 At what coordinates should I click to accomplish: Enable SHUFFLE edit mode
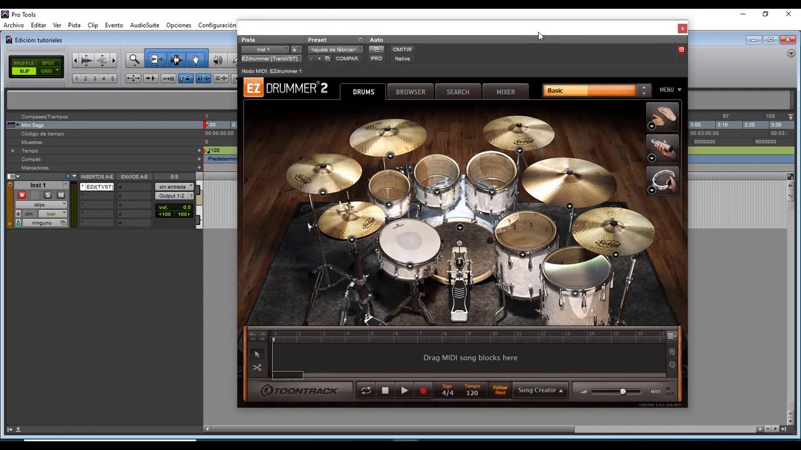pos(24,63)
